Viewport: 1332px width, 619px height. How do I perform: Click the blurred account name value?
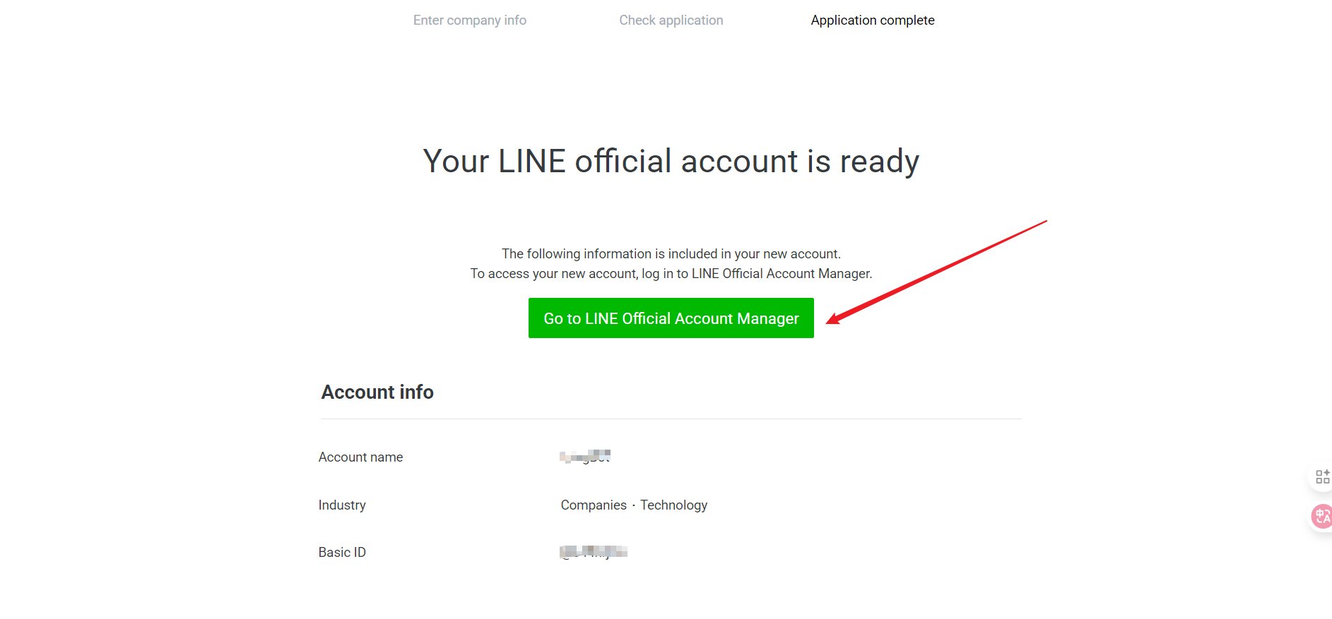585,457
